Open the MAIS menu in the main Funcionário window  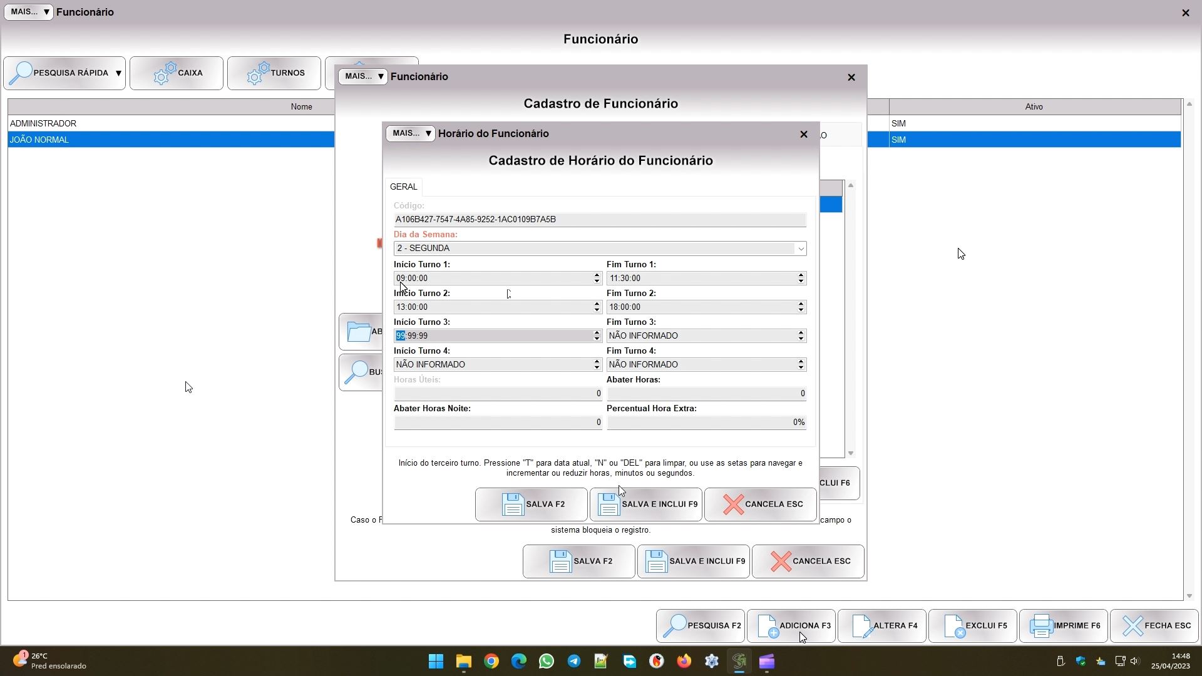tap(29, 12)
